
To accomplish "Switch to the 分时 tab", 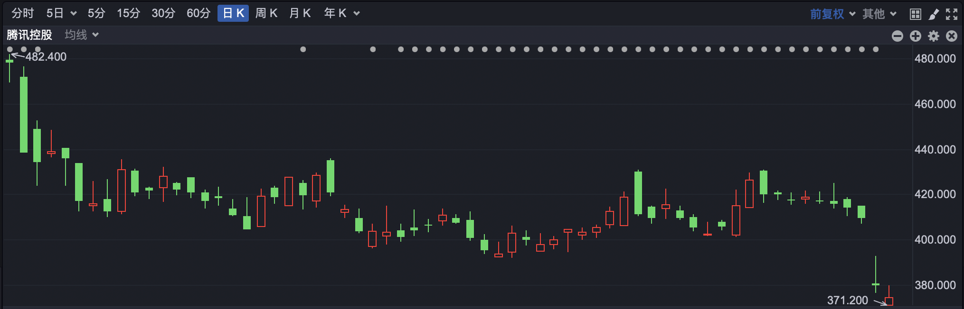I will click(x=22, y=13).
